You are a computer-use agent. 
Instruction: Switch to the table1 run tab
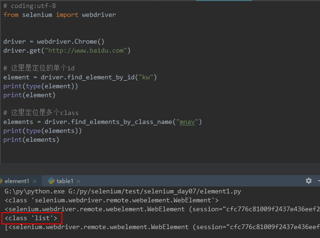click(x=65, y=181)
